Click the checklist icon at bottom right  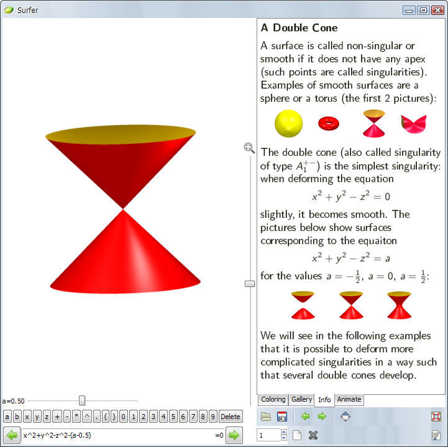point(436,435)
